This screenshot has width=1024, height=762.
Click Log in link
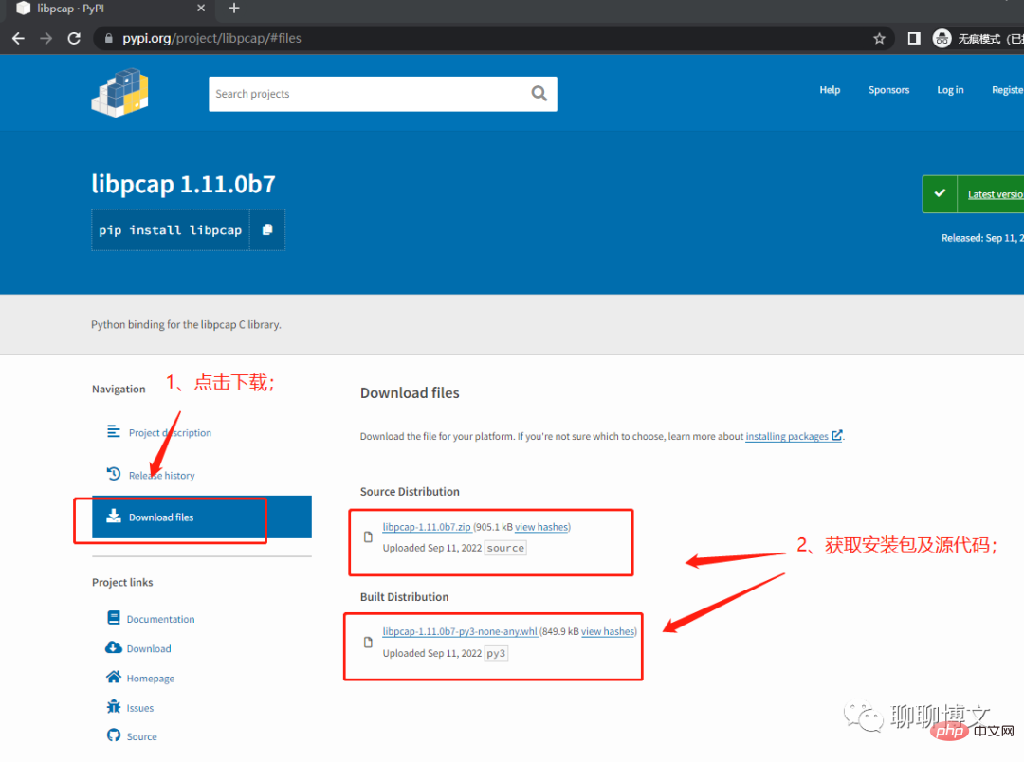click(x=950, y=90)
